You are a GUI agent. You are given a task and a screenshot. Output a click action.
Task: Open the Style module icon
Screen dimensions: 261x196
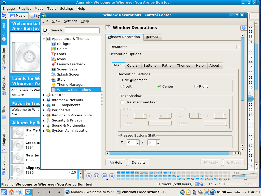pos(54,80)
